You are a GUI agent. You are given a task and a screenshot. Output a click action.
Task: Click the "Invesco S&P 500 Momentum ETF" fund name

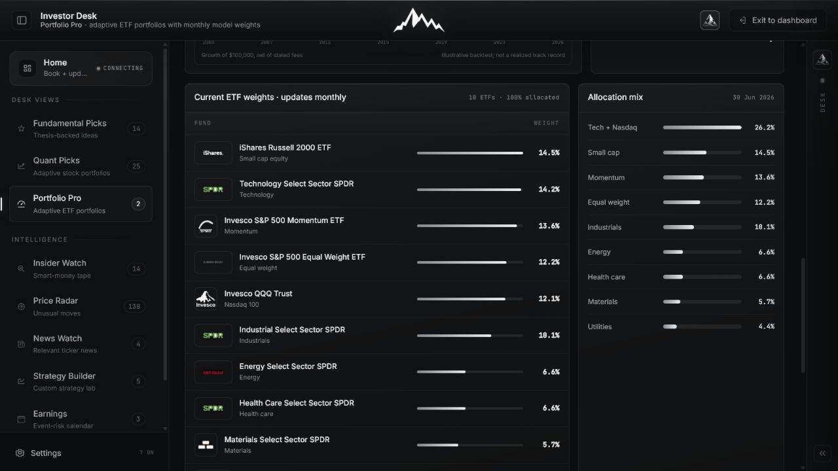(x=284, y=220)
